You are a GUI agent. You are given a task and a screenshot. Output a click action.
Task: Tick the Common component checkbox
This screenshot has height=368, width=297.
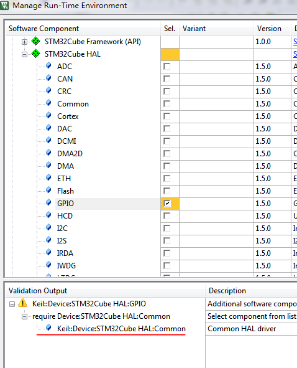167,104
